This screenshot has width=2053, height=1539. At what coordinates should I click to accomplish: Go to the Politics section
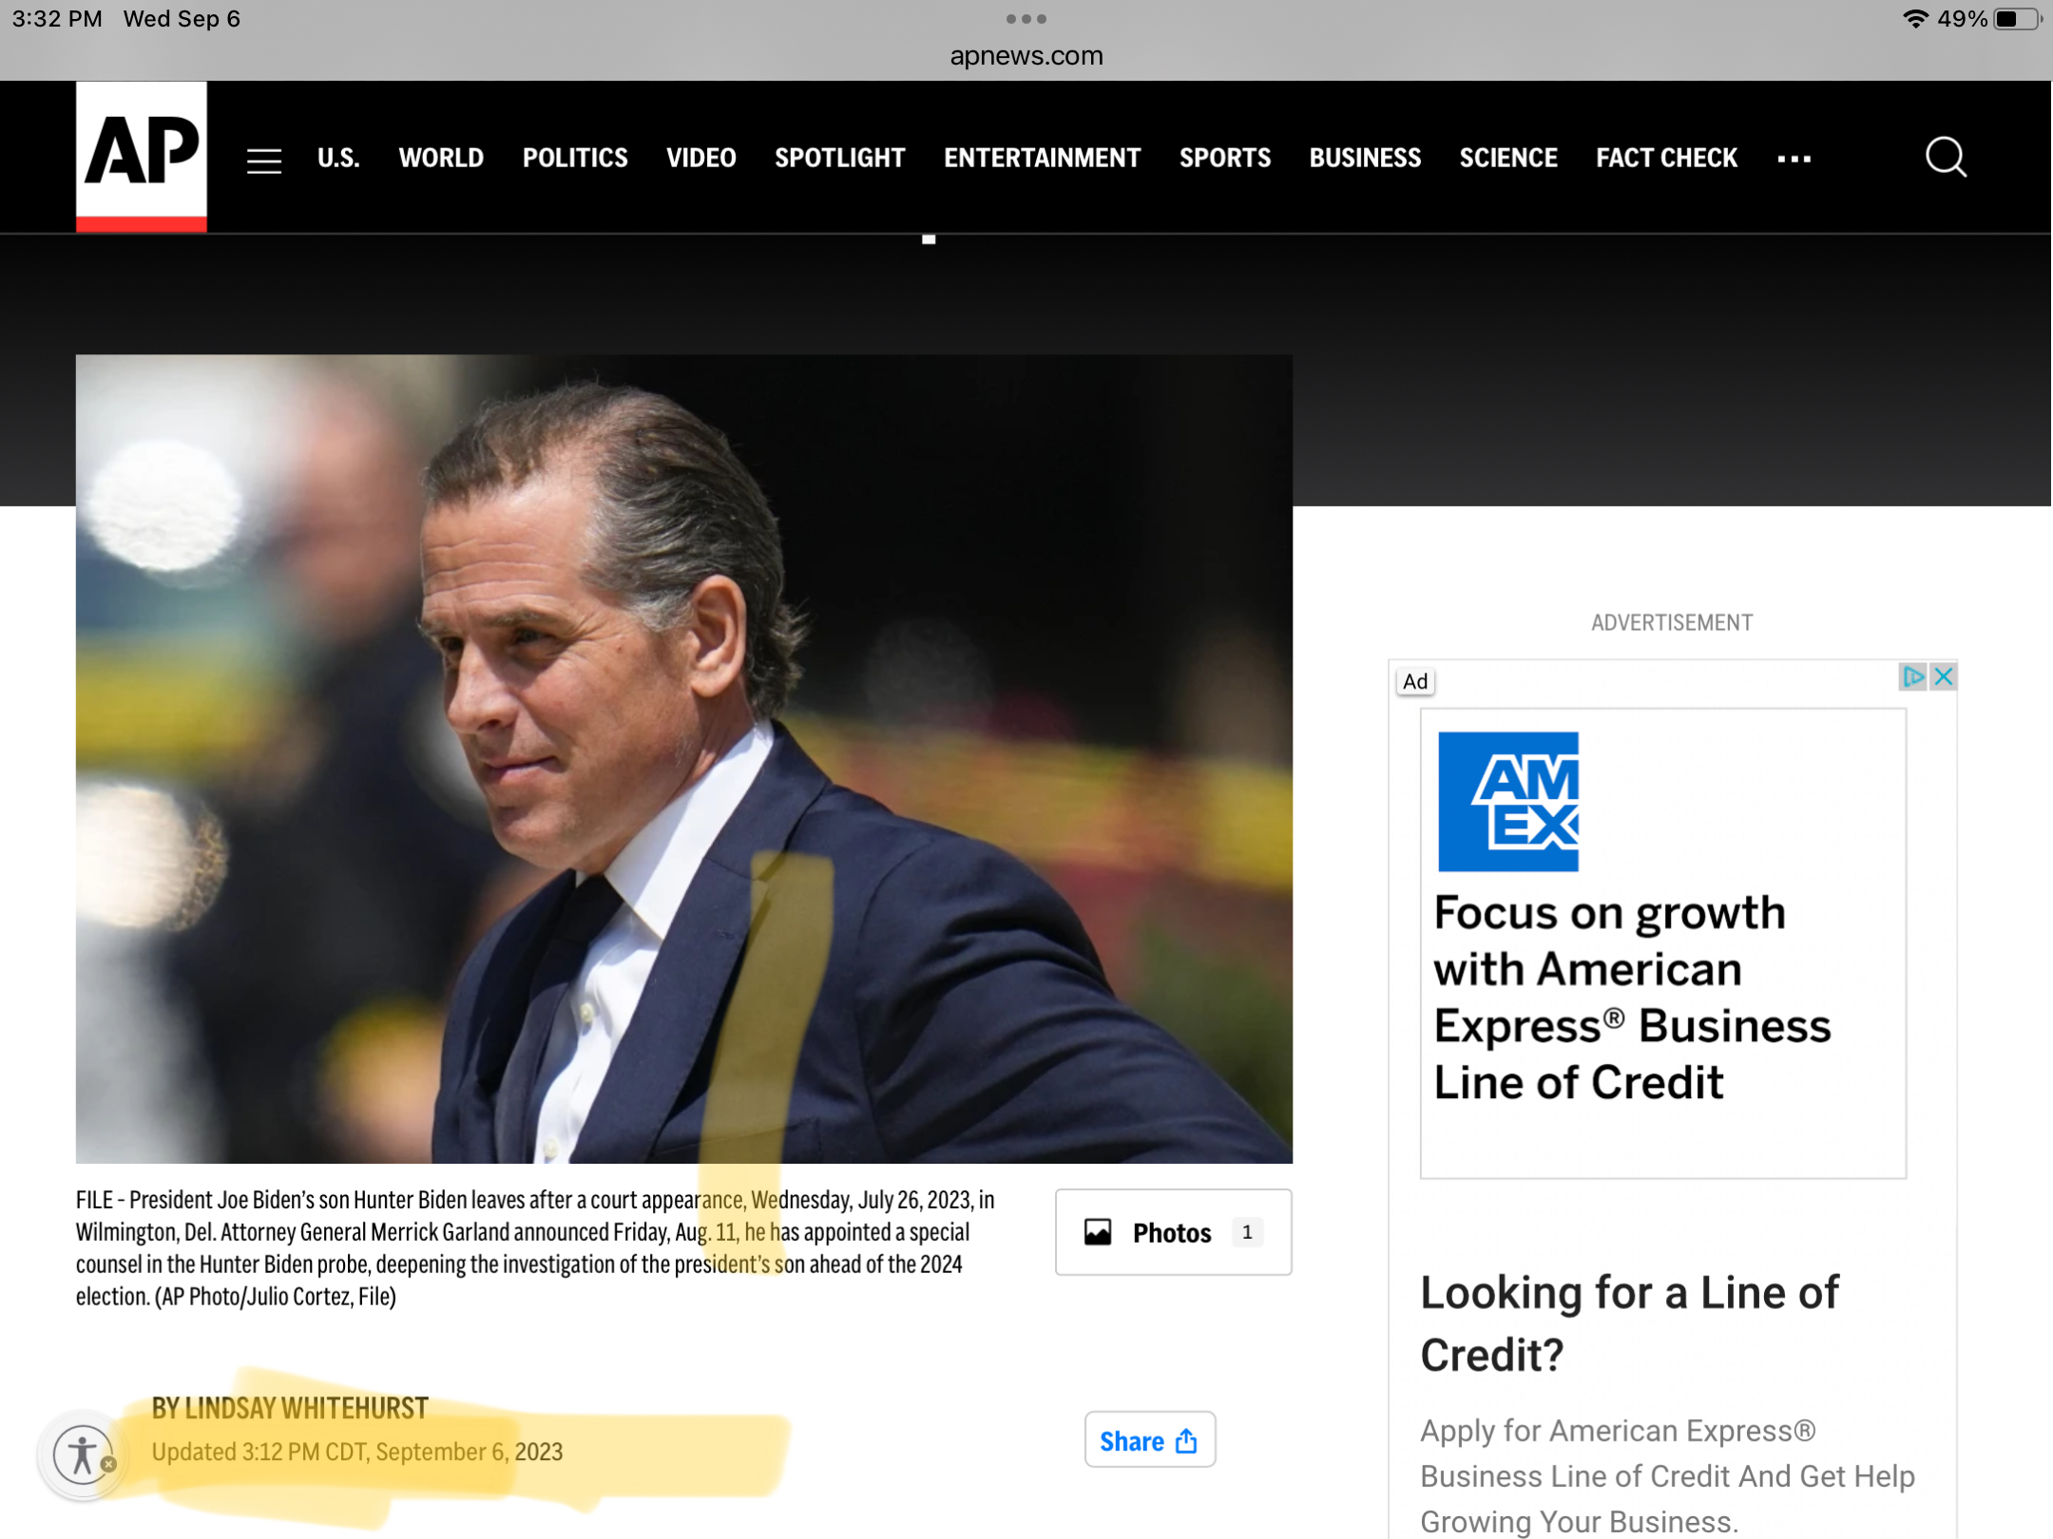click(x=575, y=158)
